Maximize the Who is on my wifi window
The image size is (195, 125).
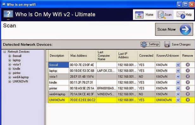(186, 5)
